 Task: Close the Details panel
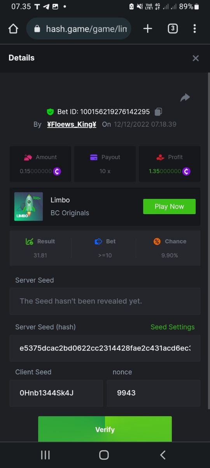point(196,58)
